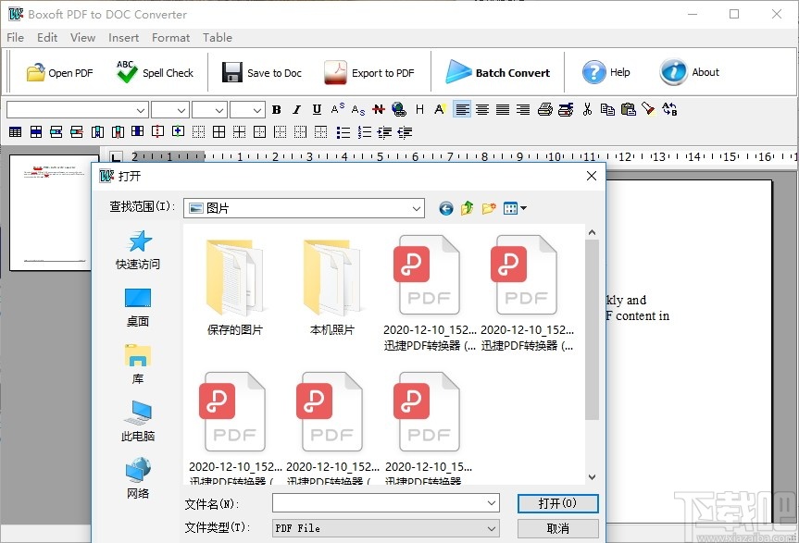Cancel the dialog with 取消 button
Screen dimensions: 799x543
(x=557, y=527)
